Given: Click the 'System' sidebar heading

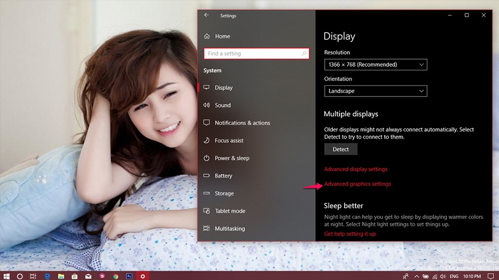Looking at the screenshot, I should pos(212,71).
